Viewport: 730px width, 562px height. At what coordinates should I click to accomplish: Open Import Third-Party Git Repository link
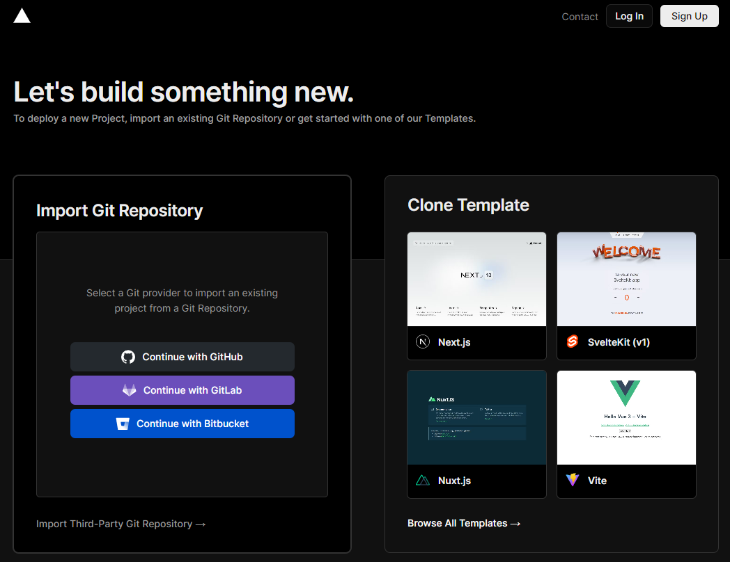[121, 524]
